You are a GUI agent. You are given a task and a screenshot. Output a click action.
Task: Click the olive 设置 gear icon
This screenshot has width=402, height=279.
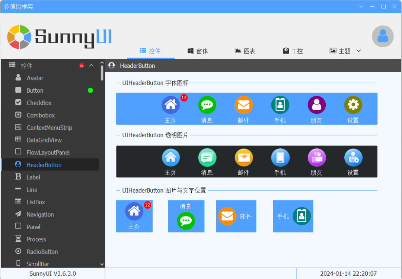[353, 105]
